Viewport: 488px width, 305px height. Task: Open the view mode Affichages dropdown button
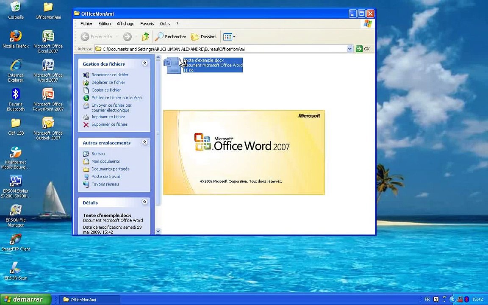229,37
